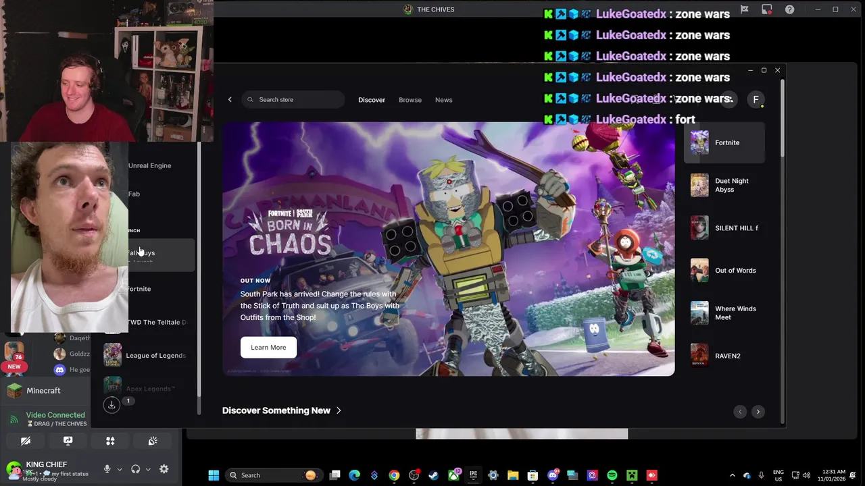This screenshot has width=865, height=486.
Task: Open Minecraft activity in Discord panel
Action: pyautogui.click(x=45, y=391)
